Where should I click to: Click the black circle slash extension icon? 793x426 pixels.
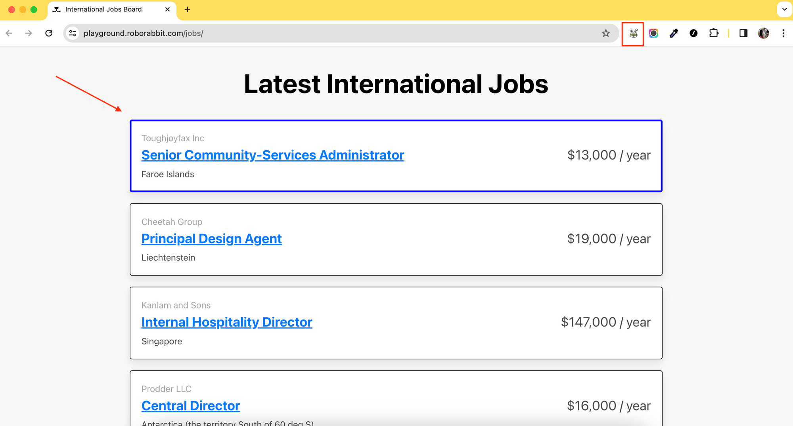[x=693, y=33]
